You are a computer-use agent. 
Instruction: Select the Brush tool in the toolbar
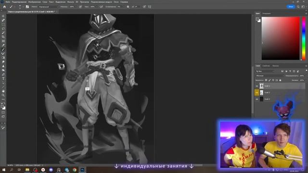pyautogui.click(x=3, y=49)
